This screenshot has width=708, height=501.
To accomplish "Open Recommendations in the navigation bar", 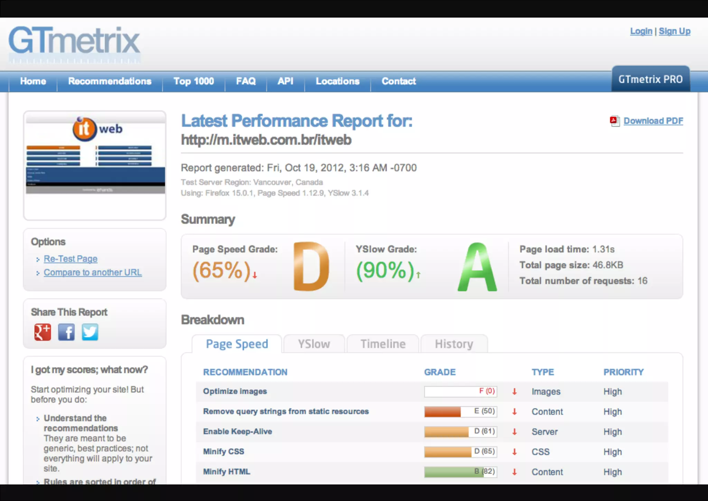I will (x=110, y=81).
